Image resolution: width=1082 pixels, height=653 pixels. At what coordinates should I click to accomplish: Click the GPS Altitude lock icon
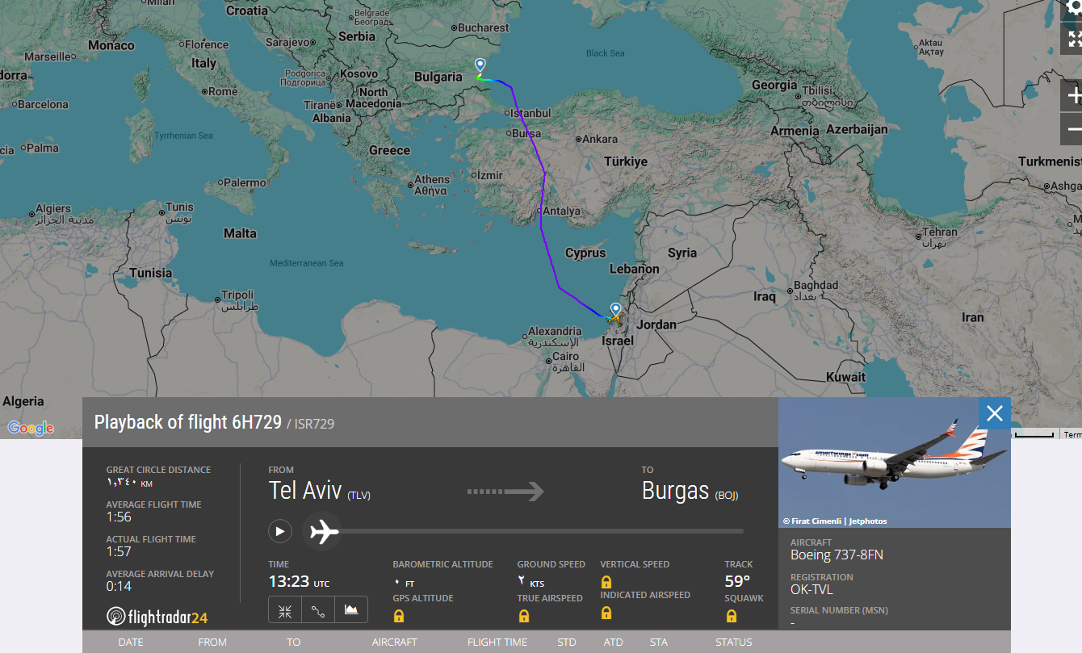[398, 616]
